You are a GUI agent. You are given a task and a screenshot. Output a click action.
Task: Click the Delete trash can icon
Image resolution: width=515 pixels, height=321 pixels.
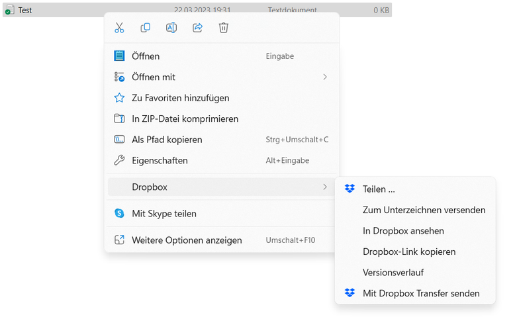pyautogui.click(x=224, y=28)
